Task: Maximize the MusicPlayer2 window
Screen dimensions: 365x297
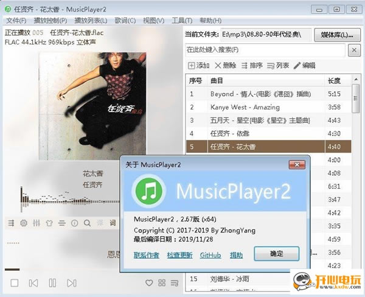Action: pyautogui.click(x=336, y=10)
